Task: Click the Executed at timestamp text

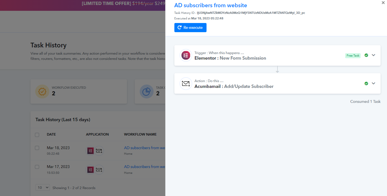Action: click(x=199, y=18)
